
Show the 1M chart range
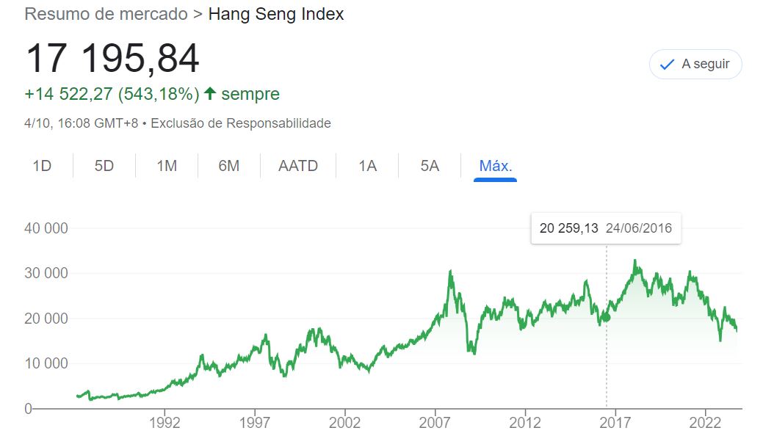point(167,166)
